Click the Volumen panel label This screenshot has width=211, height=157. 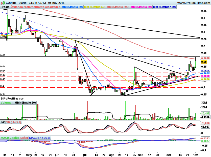(7, 103)
